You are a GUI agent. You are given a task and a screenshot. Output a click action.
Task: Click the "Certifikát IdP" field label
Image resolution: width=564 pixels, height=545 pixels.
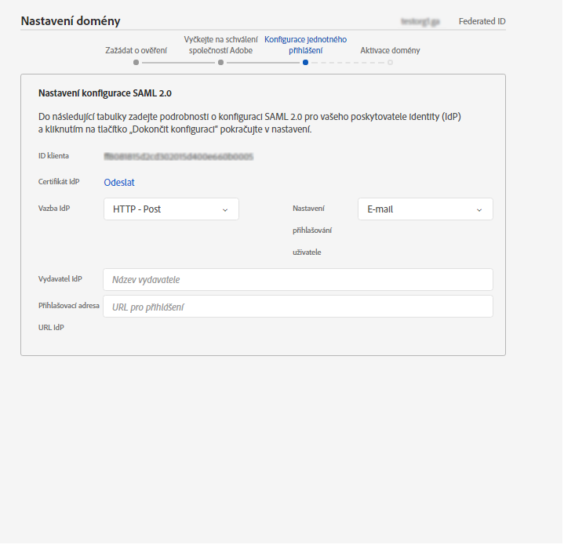pos(59,182)
